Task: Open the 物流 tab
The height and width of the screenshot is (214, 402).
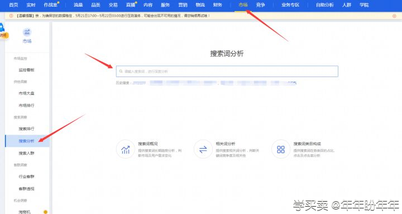Action: coord(200,5)
